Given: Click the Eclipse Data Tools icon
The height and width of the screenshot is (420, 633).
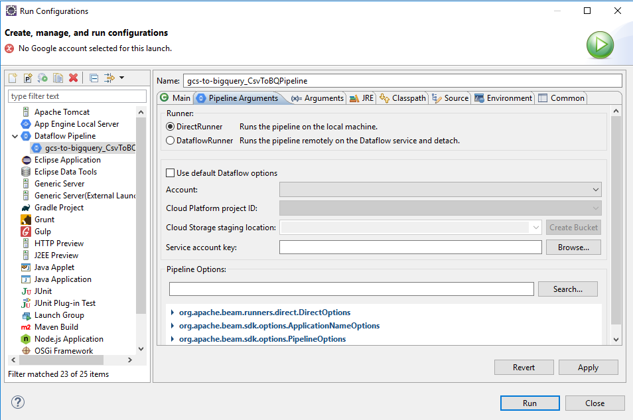Looking at the screenshot, I should tap(26, 172).
